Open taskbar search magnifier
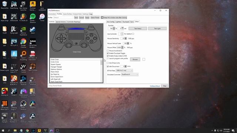237x133 pixels. click(9, 130)
